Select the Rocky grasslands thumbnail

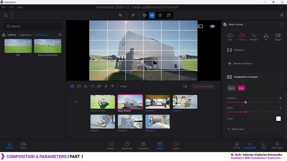(x=48, y=46)
